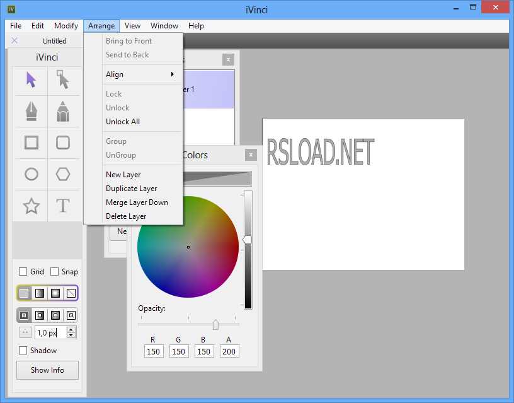Select the third stroke alignment option
Screen dimensions: 514x403
point(55,315)
